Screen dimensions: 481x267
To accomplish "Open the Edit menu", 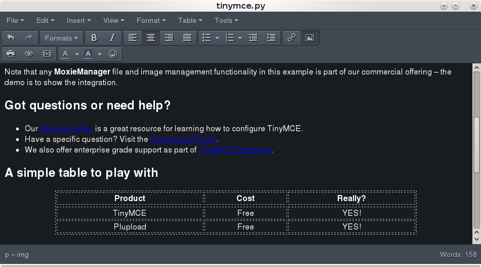I will pyautogui.click(x=45, y=20).
